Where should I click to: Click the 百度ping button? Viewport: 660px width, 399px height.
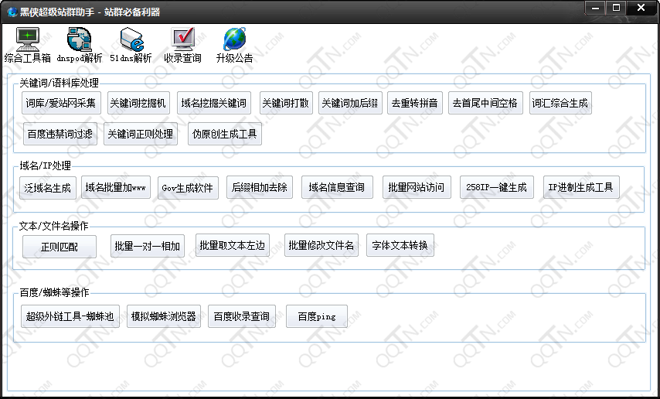316,316
